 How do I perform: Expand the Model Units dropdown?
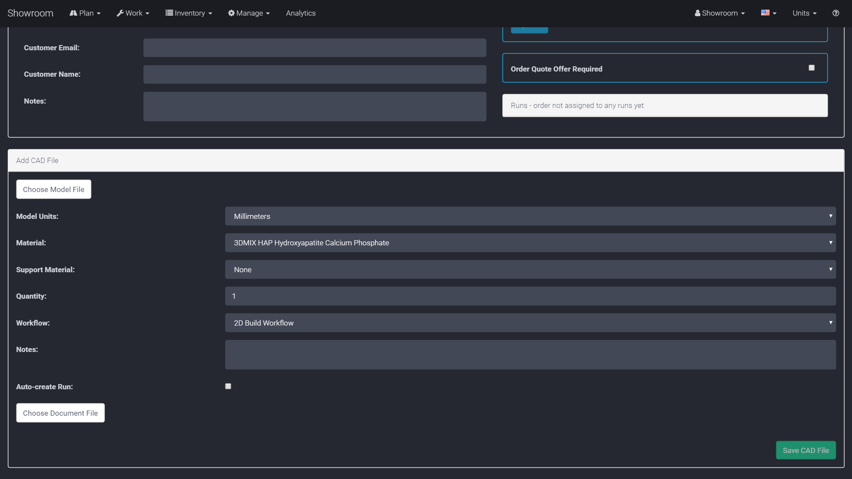(x=530, y=216)
